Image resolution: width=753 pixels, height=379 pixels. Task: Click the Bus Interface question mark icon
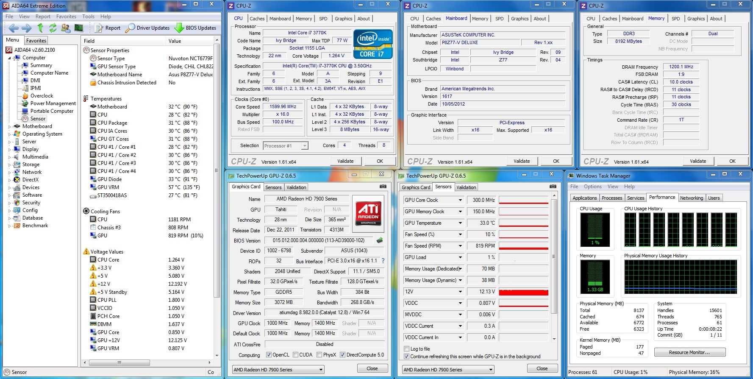pos(383,261)
